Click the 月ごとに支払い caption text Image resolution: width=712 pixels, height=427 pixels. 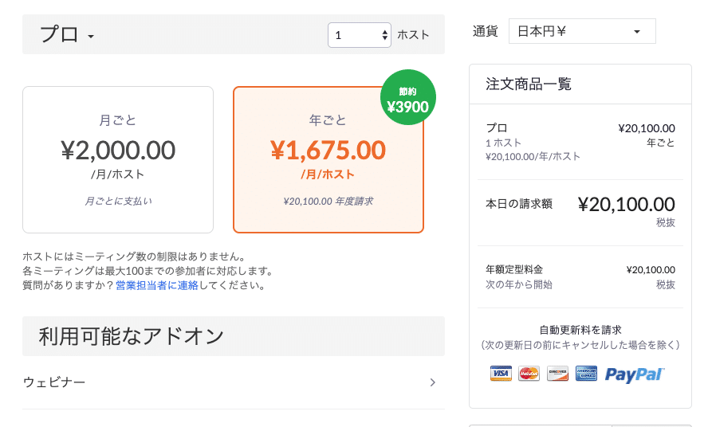[x=118, y=201]
